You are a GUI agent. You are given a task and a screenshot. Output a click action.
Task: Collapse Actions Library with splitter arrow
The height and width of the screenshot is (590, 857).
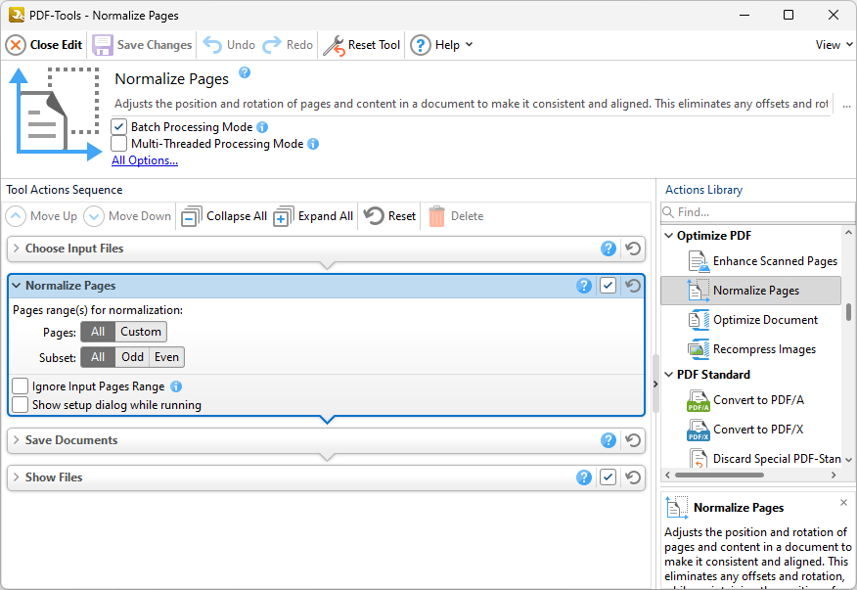[655, 384]
